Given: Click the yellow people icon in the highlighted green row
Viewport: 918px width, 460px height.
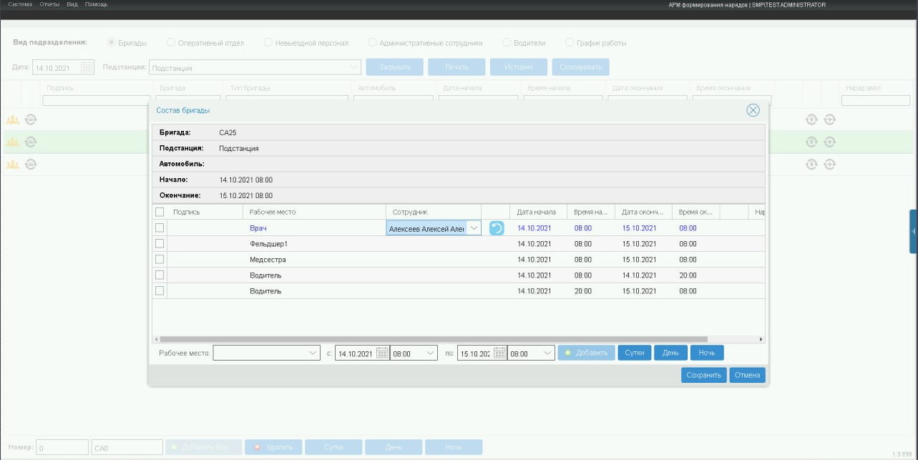Looking at the screenshot, I should pyautogui.click(x=12, y=142).
